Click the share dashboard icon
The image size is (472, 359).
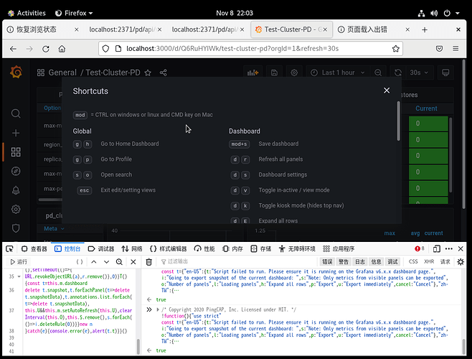tap(164, 73)
